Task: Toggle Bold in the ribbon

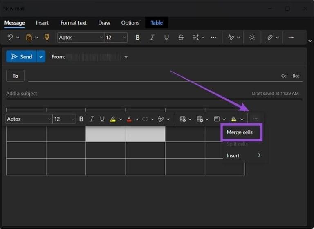Action: click(x=137, y=37)
